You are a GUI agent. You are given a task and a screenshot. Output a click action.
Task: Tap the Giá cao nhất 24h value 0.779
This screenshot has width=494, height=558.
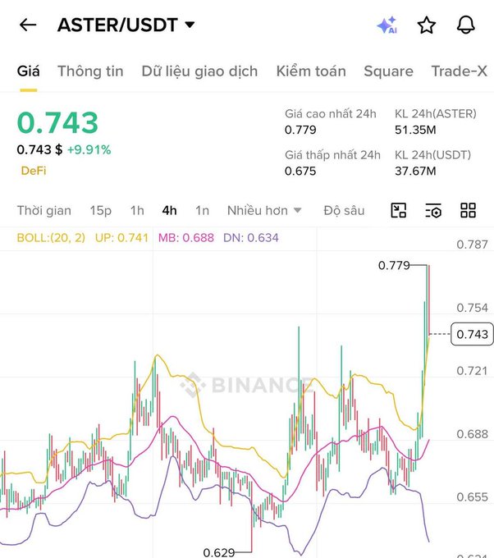(300, 130)
